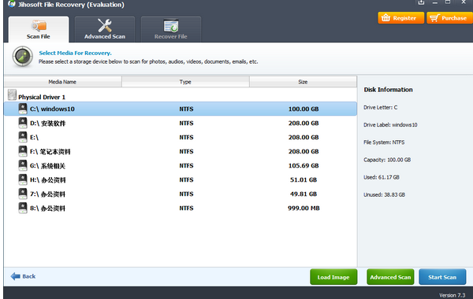Image resolution: width=473 pixels, height=299 pixels.
Task: Click the drive icon for G:\ partition
Action: [23, 165]
